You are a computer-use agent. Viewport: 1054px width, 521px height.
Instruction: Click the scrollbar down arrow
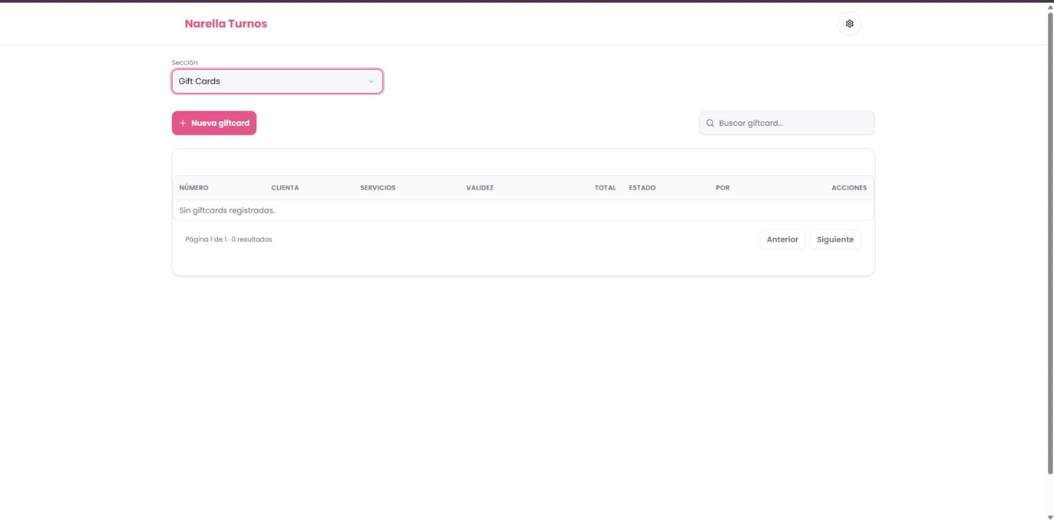tap(1050, 517)
